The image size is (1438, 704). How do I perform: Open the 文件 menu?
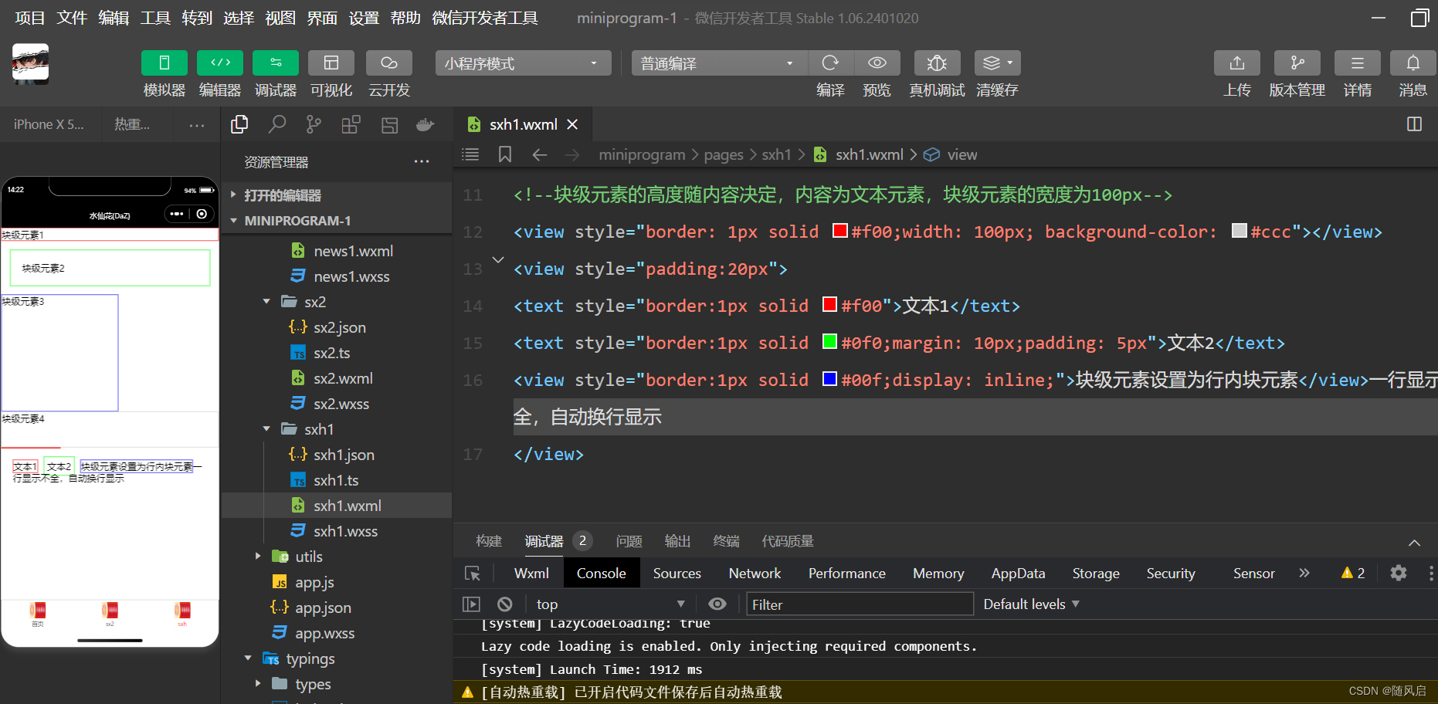[72, 18]
